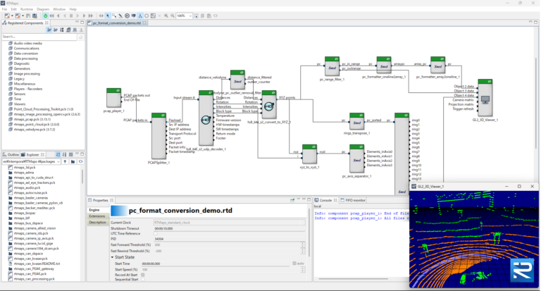The width and height of the screenshot is (541, 291).
Task: Click the copy toolbar icon
Action: coord(203,16)
